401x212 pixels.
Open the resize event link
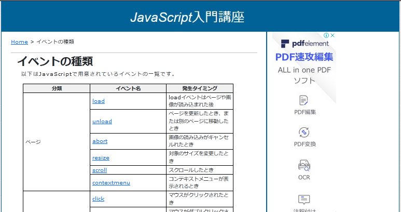(x=101, y=157)
